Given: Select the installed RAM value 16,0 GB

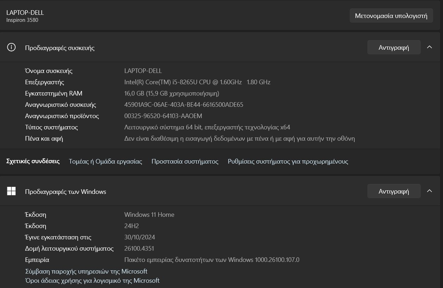Looking at the screenshot, I should click(x=172, y=93).
